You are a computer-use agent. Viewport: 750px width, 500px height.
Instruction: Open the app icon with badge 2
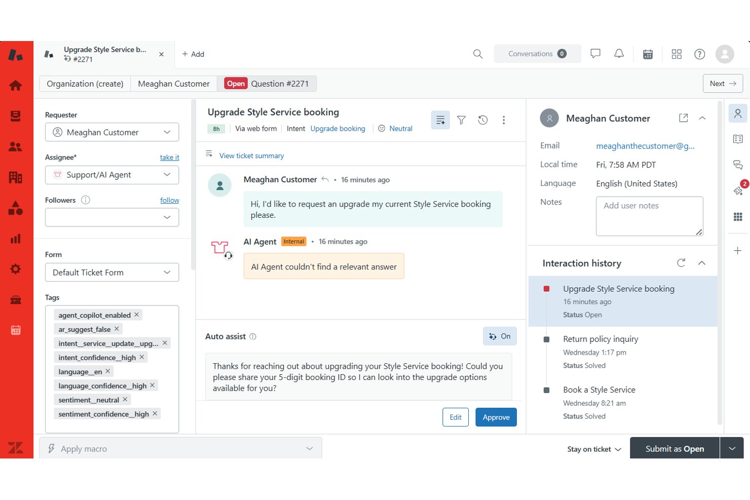pos(738,190)
